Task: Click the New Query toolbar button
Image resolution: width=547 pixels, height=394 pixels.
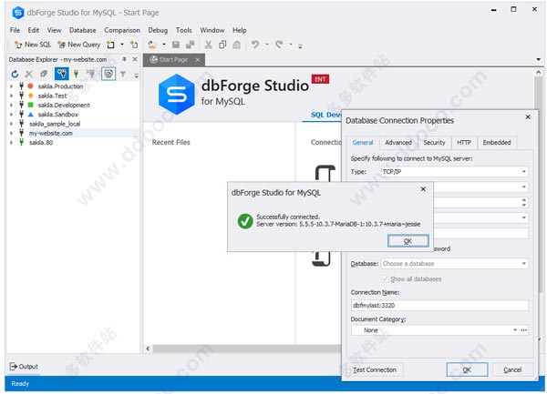Action: (78, 45)
